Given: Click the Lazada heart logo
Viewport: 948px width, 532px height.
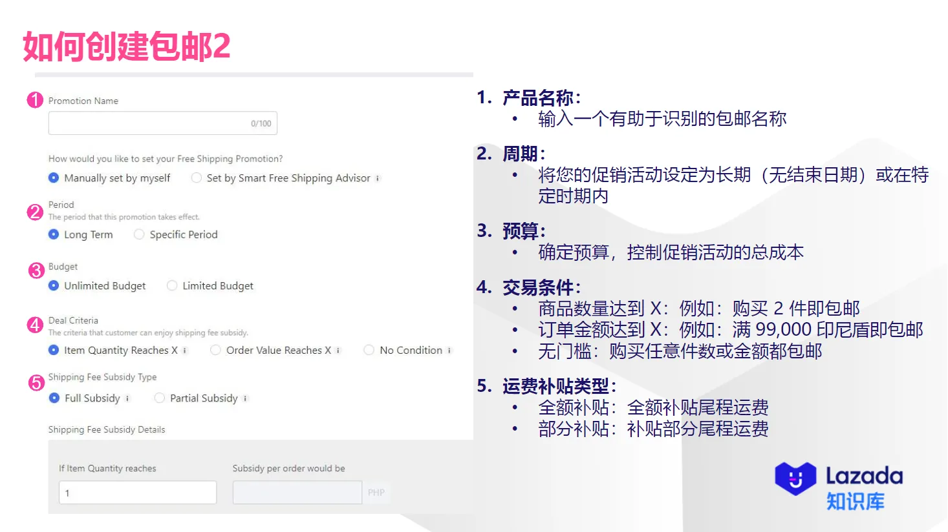Looking at the screenshot, I should pos(794,478).
